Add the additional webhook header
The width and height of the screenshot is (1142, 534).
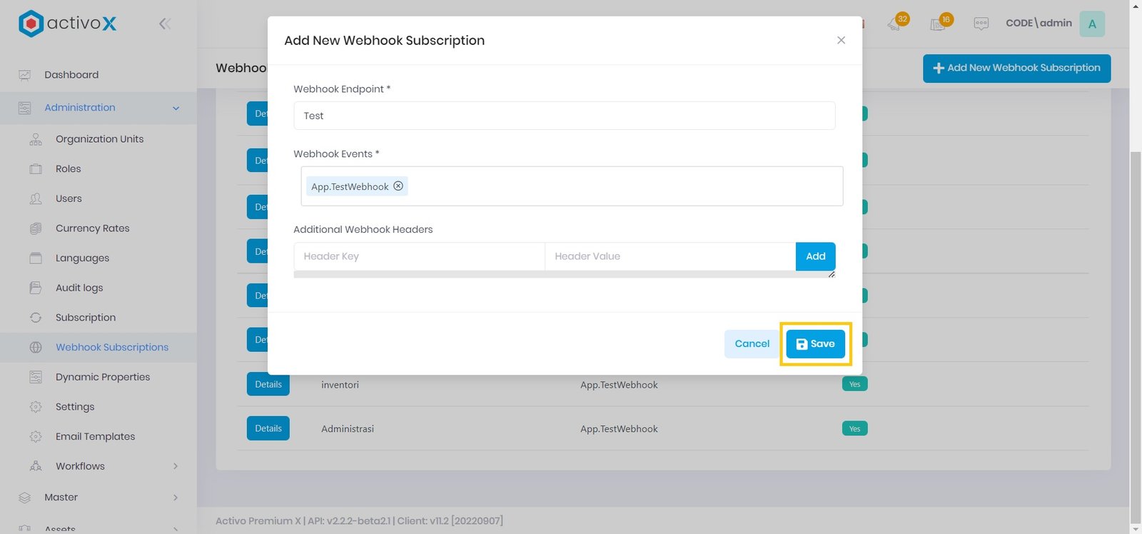[x=815, y=256]
